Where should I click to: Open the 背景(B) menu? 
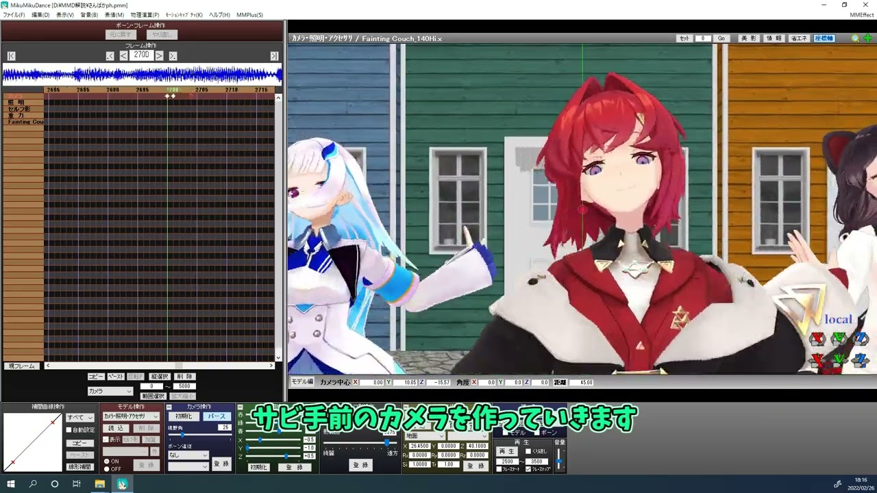[x=89, y=15]
